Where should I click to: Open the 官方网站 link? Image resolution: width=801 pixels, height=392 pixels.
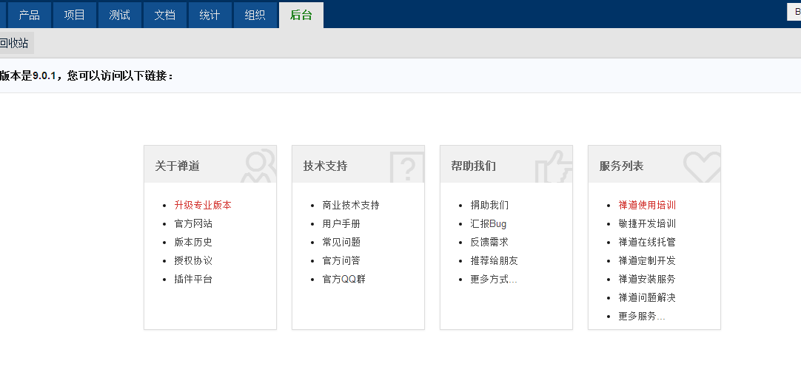193,223
